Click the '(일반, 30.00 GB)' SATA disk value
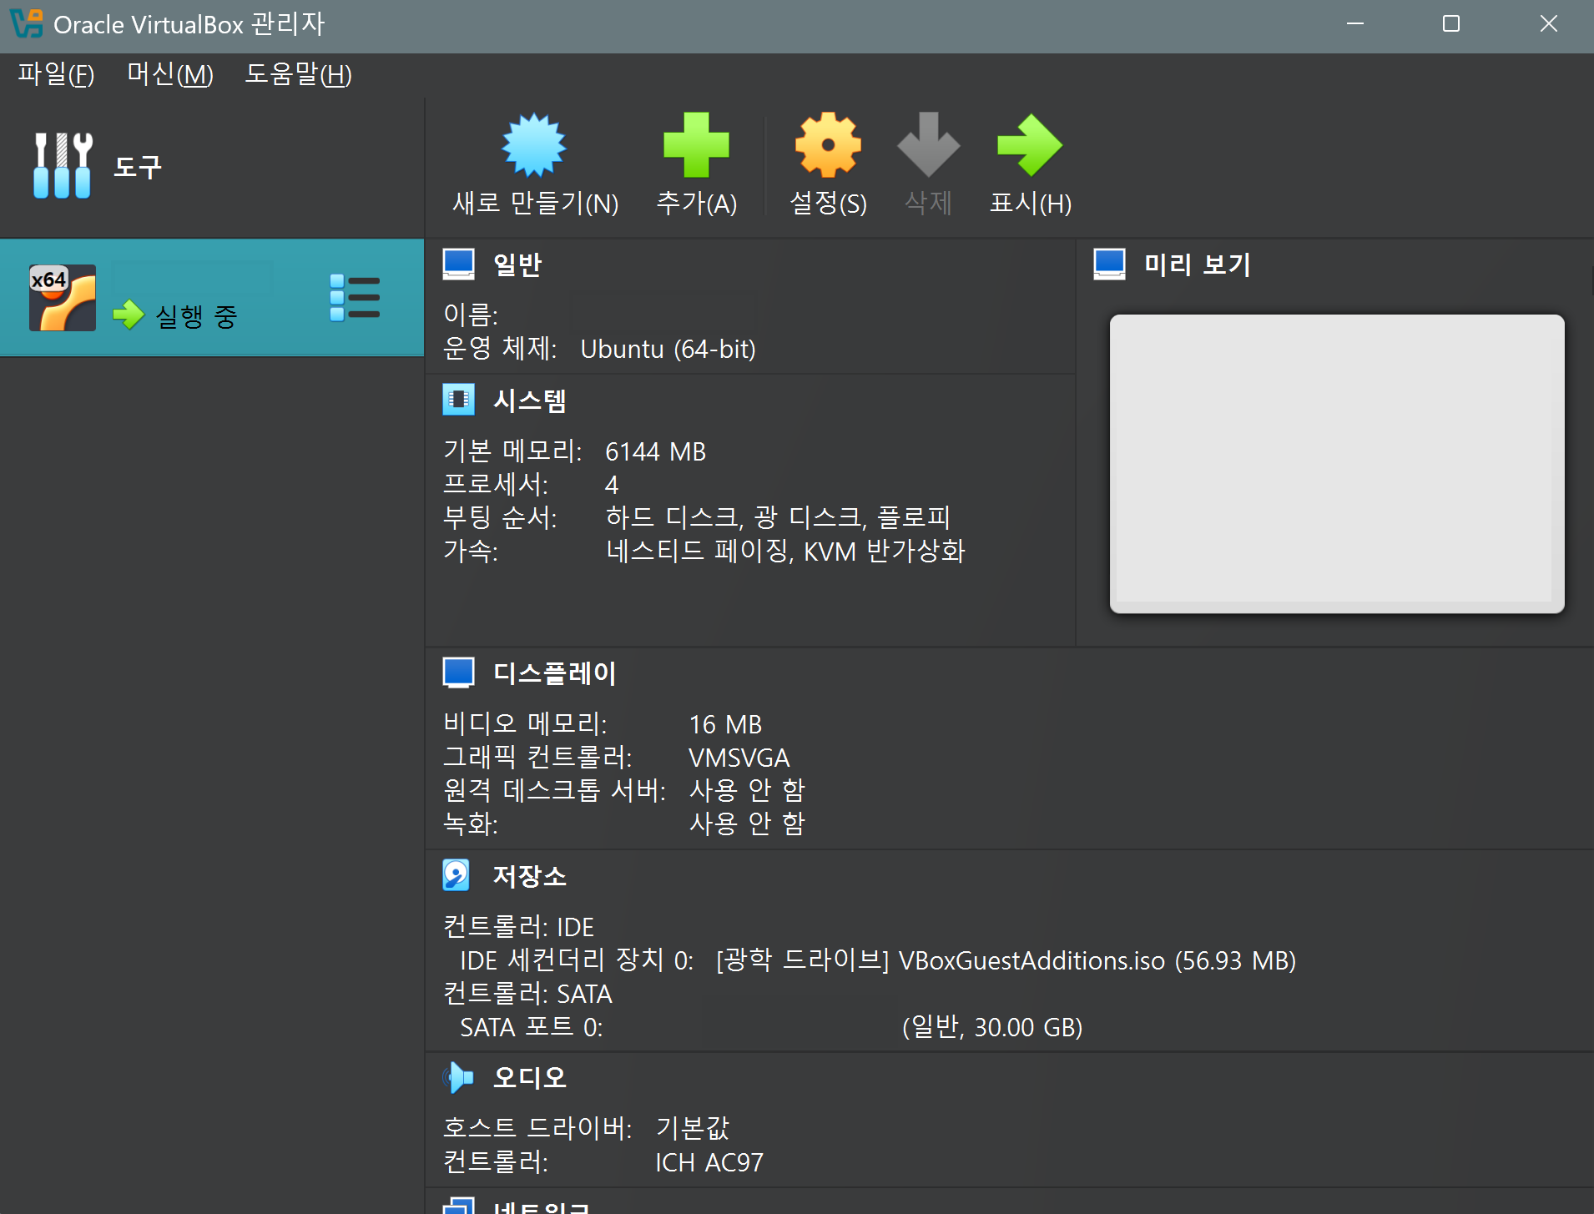 [992, 1027]
